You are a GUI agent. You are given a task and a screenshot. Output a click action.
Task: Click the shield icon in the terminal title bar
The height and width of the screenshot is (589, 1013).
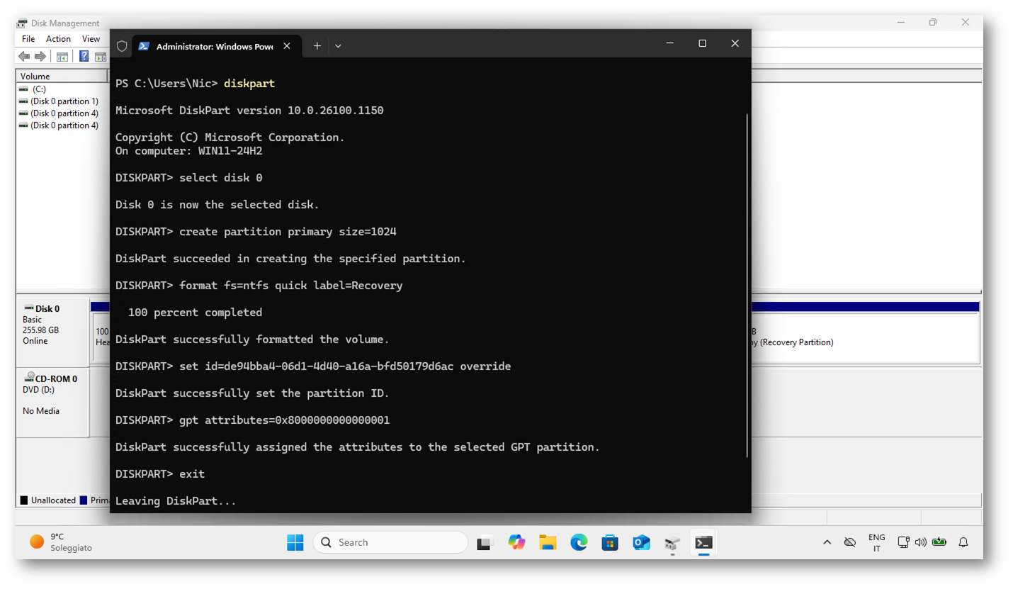[122, 46]
